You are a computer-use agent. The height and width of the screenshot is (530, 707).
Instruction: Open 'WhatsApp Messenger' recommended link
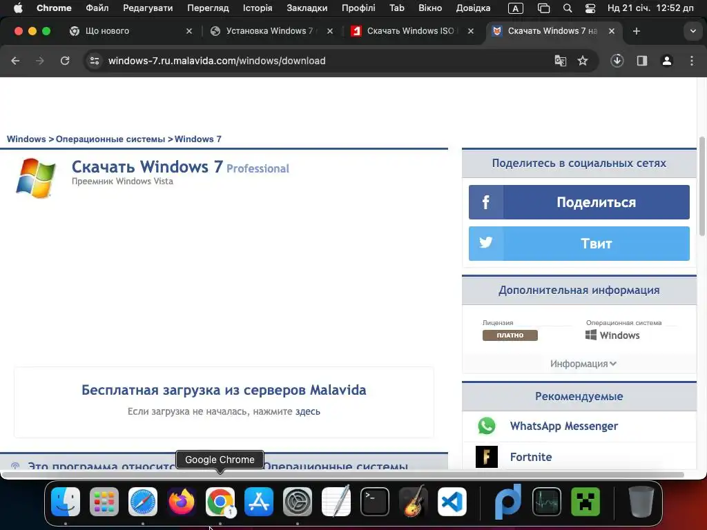pos(563,426)
